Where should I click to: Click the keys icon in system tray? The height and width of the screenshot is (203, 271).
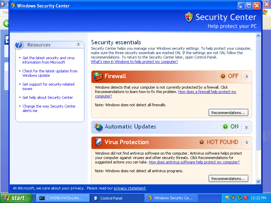[227, 198]
